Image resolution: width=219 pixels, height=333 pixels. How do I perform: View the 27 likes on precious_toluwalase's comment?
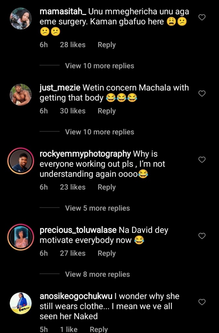[x=73, y=253]
